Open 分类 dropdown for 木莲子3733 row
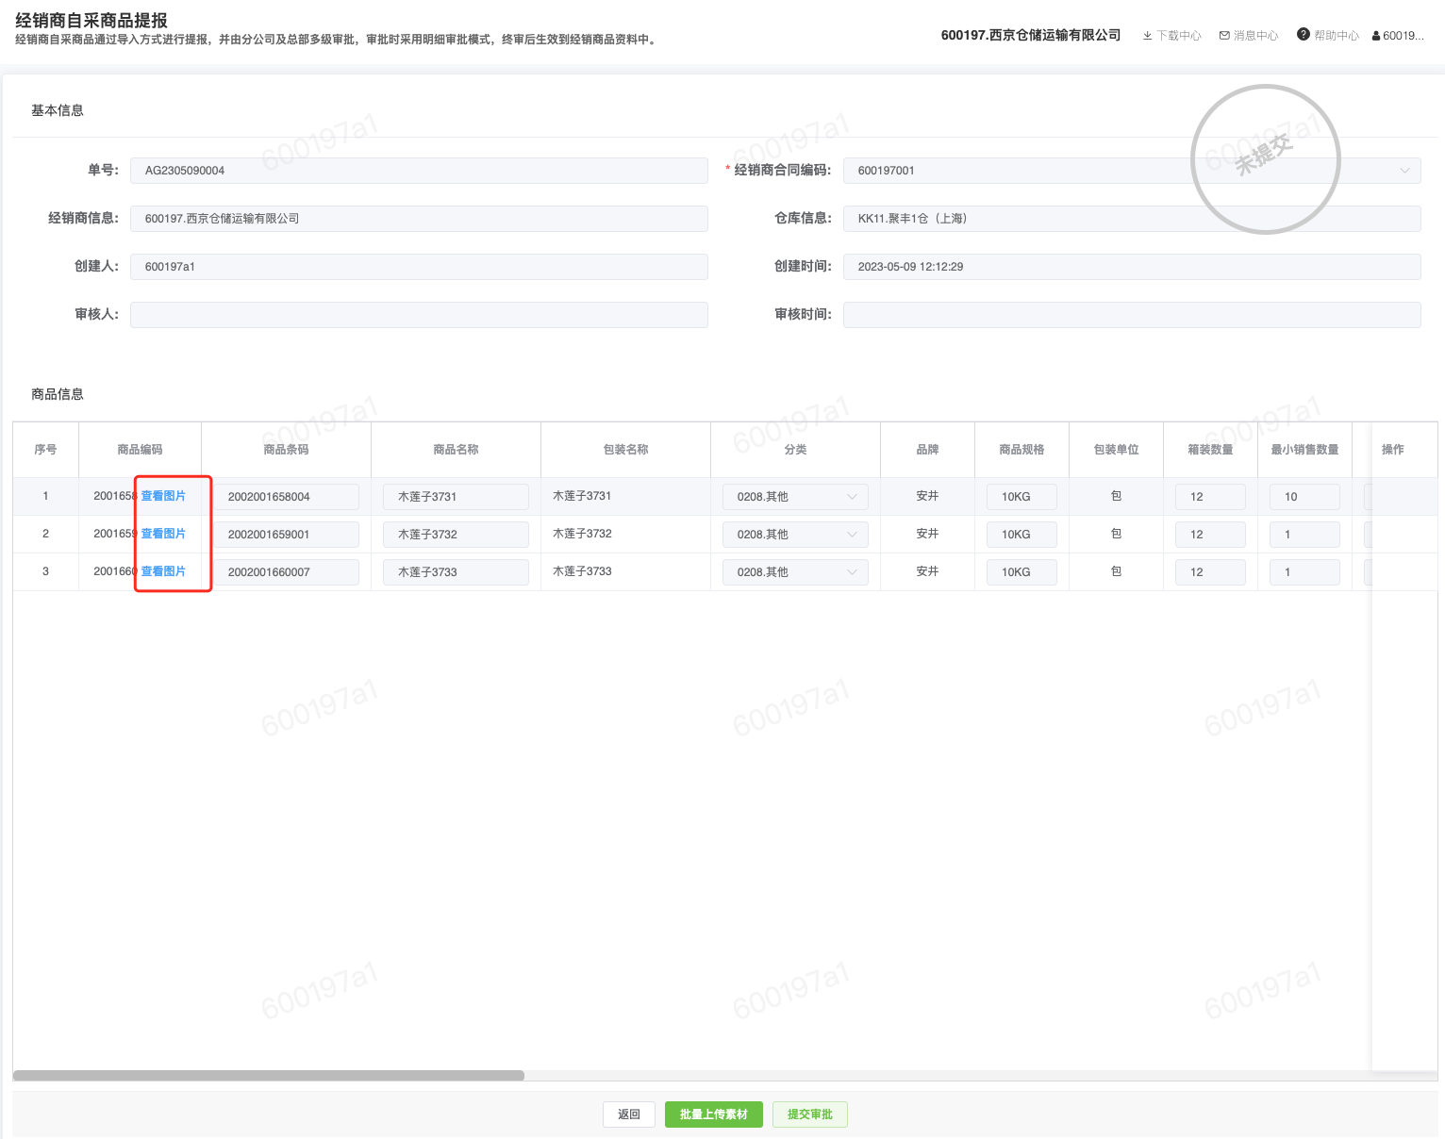Viewport: 1445px width, 1139px height. [795, 572]
